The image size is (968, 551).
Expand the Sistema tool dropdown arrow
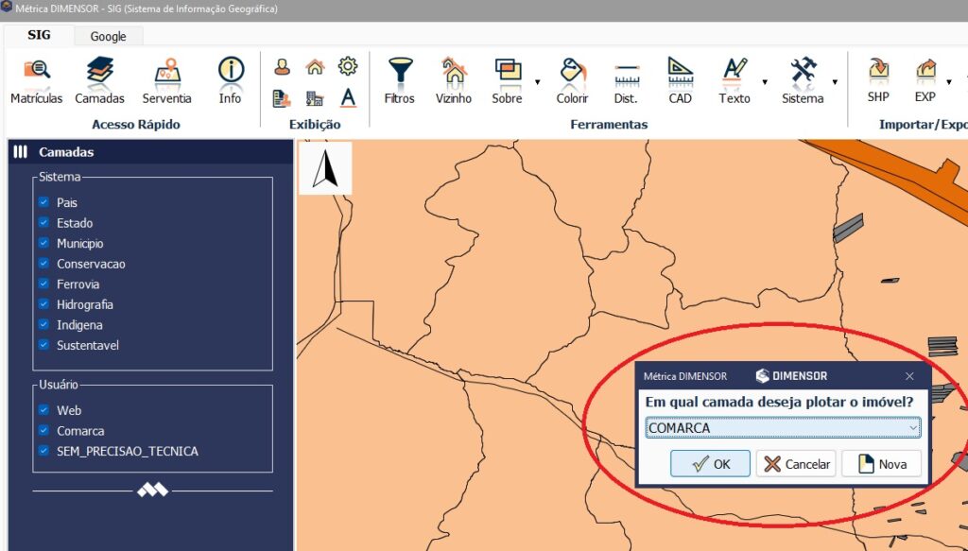pyautogui.click(x=835, y=82)
